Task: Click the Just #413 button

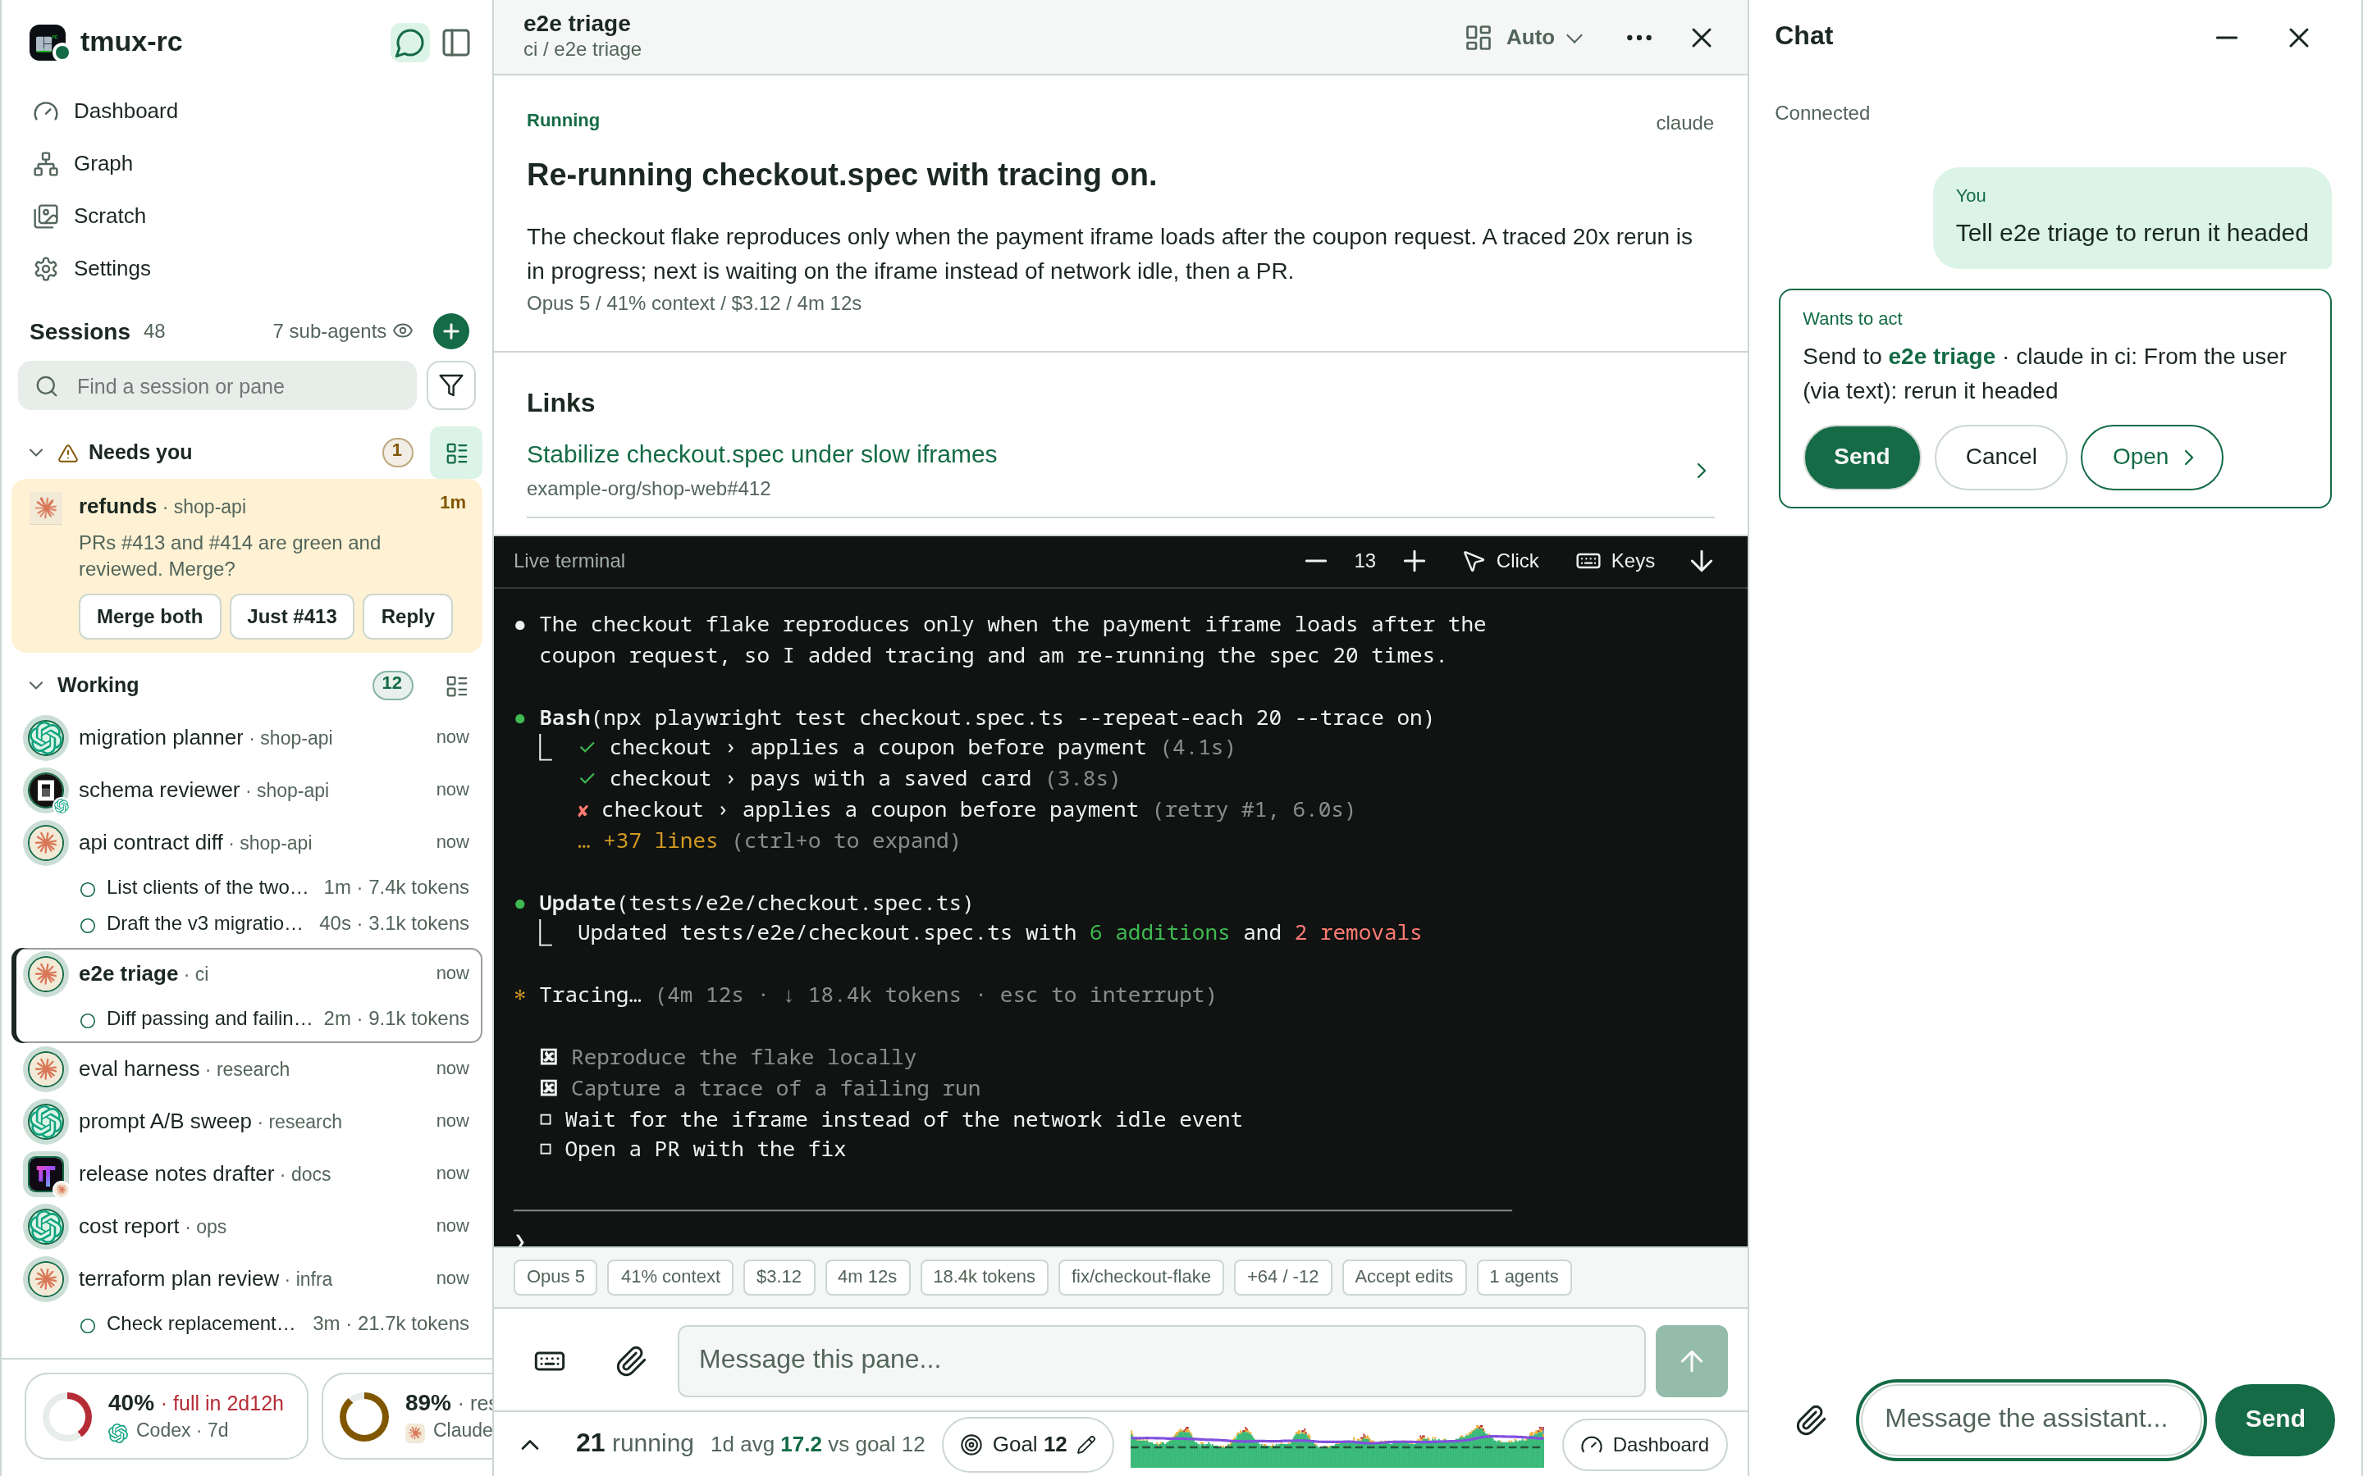Action: [291, 617]
